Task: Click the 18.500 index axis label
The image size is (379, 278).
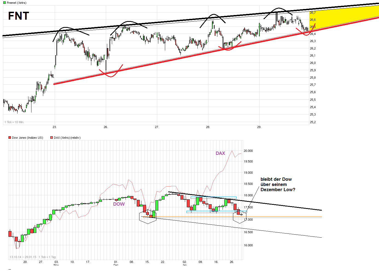Action: point(248,184)
